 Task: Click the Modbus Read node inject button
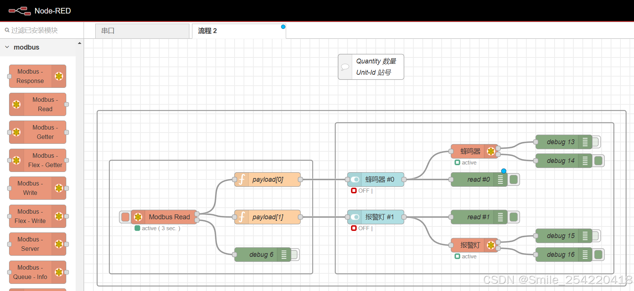point(125,217)
